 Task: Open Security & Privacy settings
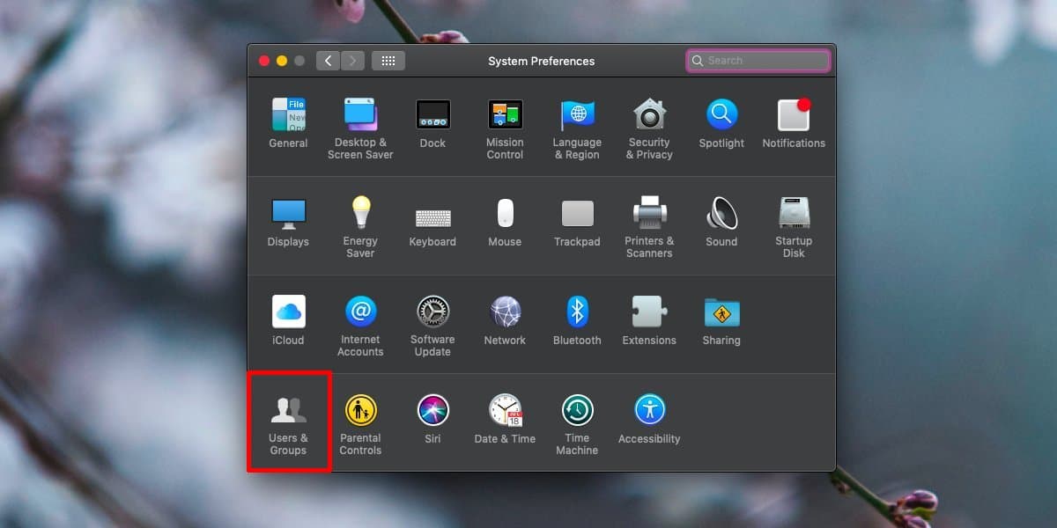click(x=649, y=128)
